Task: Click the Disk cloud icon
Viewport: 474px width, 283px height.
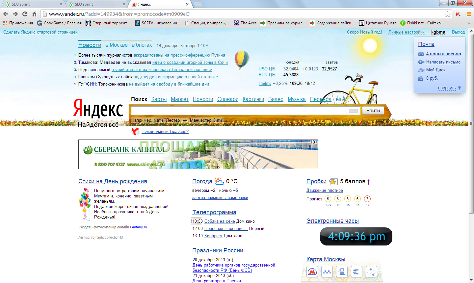Action: pos(421,70)
